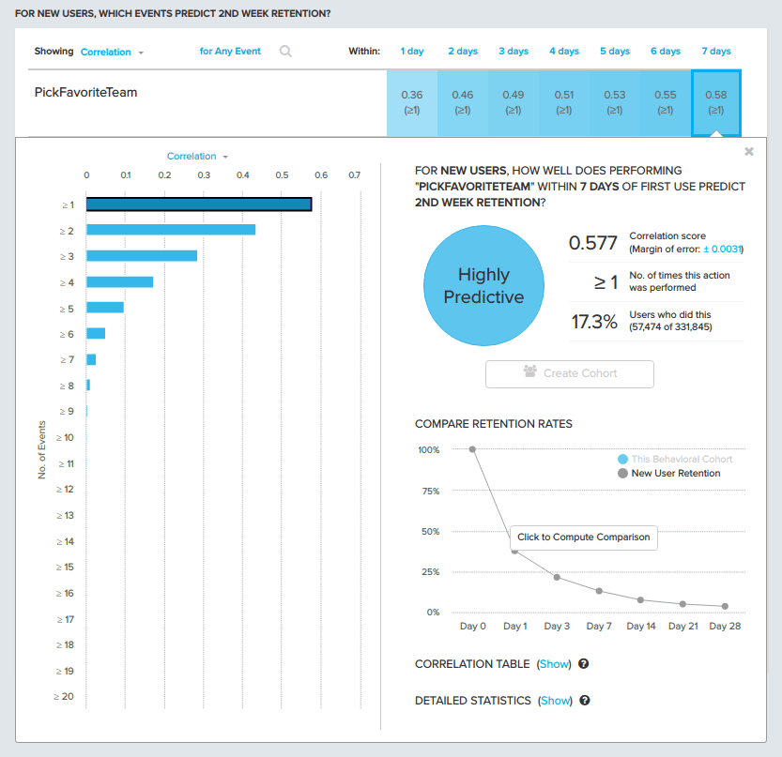
Task: Click help icon beside Detailed Statistics
Action: coord(585,701)
